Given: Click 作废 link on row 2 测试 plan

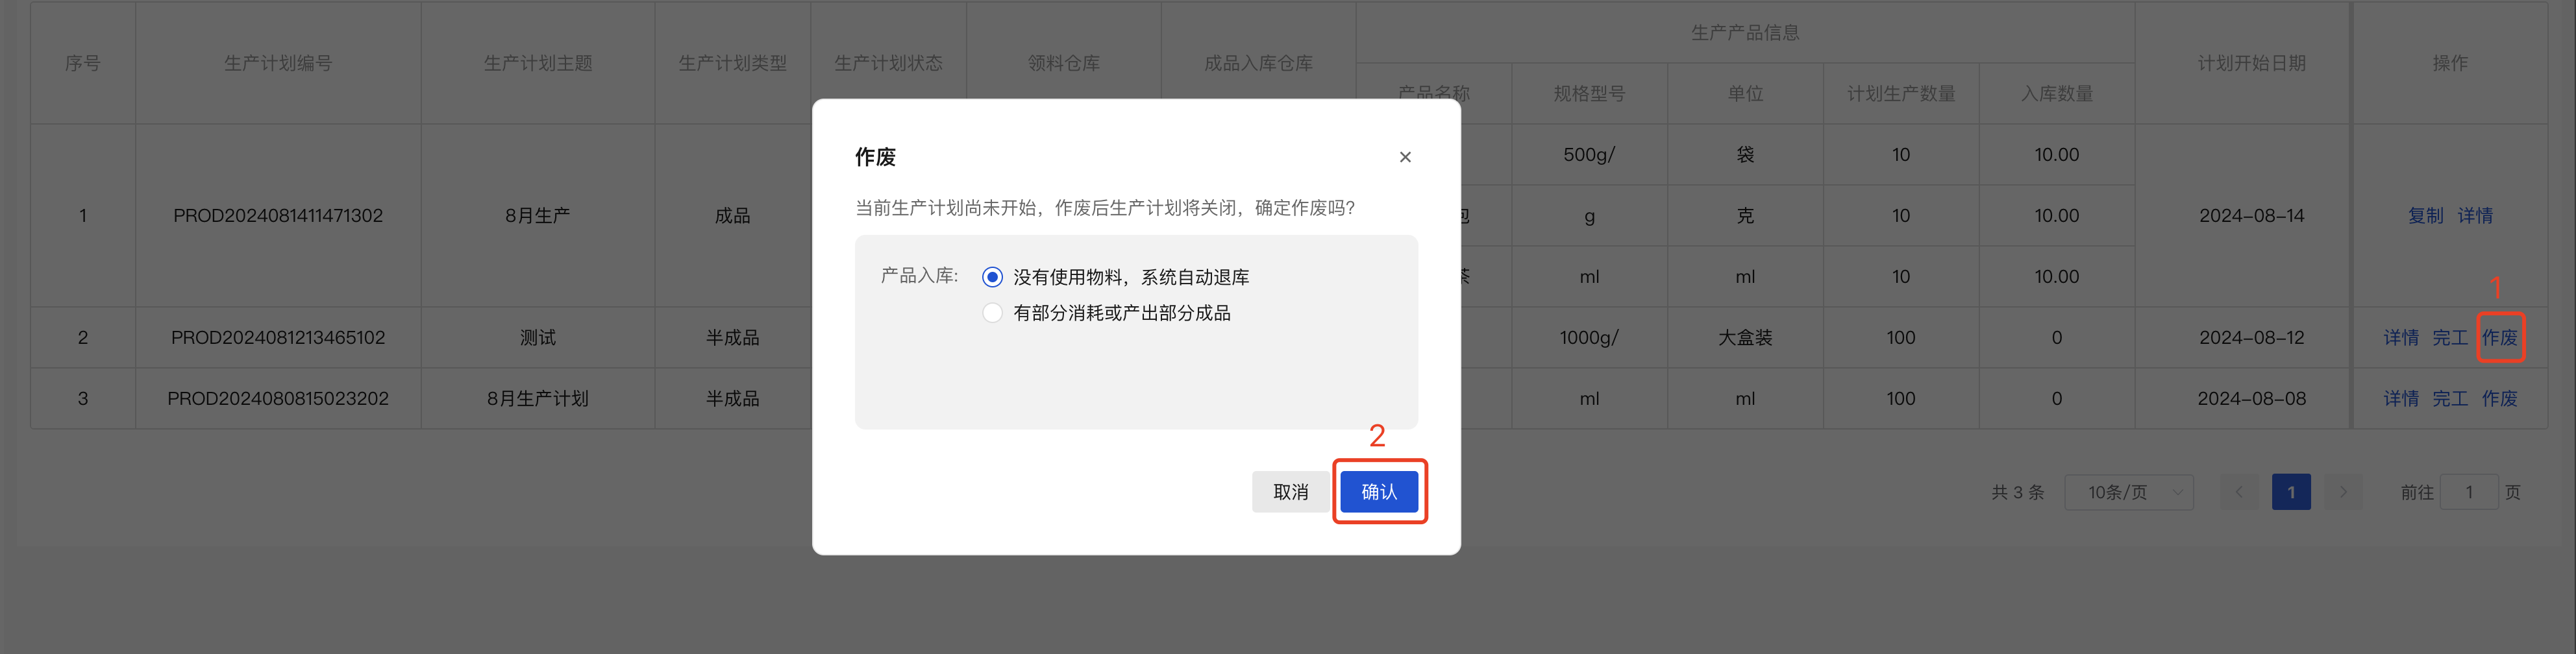Looking at the screenshot, I should tap(2500, 337).
